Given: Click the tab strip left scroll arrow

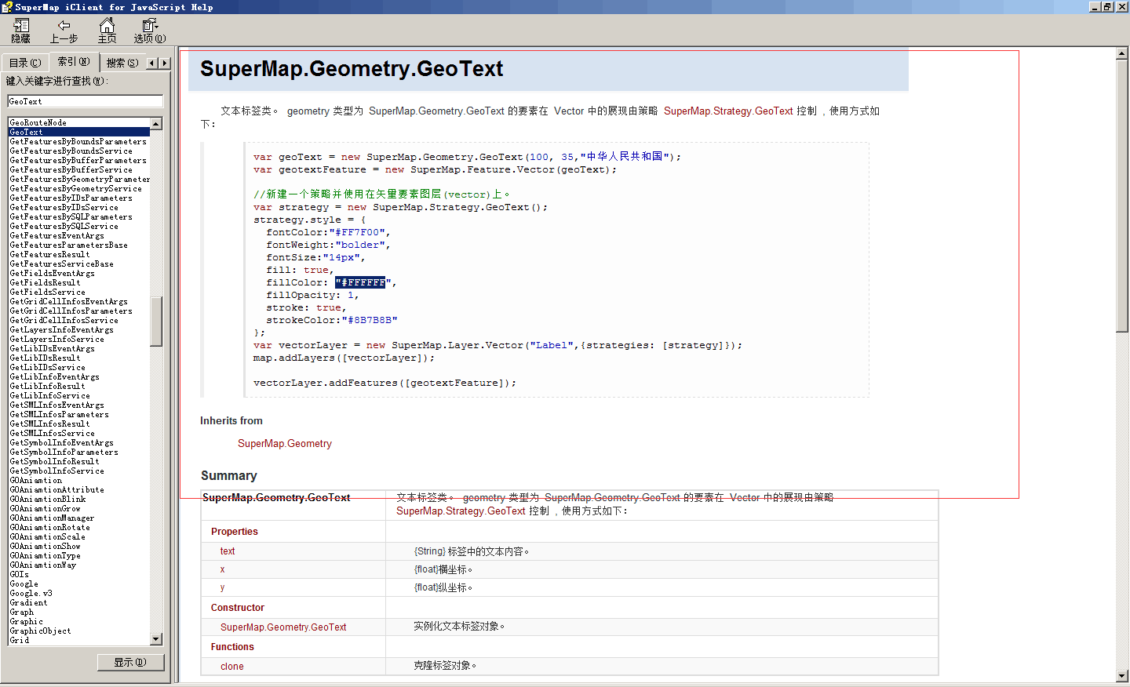Looking at the screenshot, I should 152,63.
